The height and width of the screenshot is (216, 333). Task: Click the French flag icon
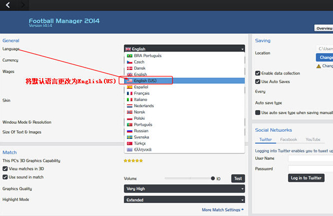[130, 93]
